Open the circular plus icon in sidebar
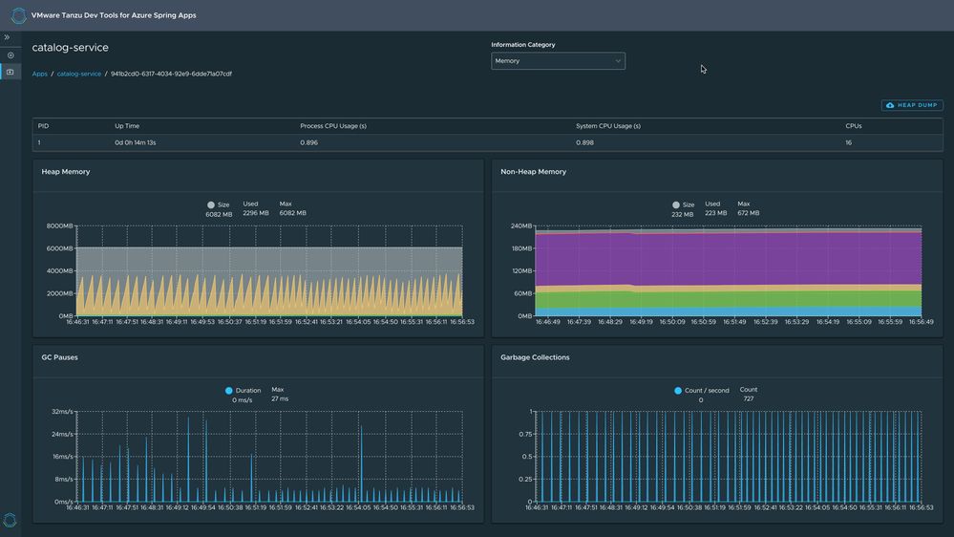The height and width of the screenshot is (537, 954). [11, 55]
